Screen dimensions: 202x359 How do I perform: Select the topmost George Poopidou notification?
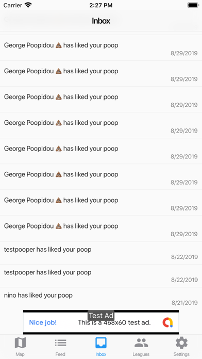[101, 48]
